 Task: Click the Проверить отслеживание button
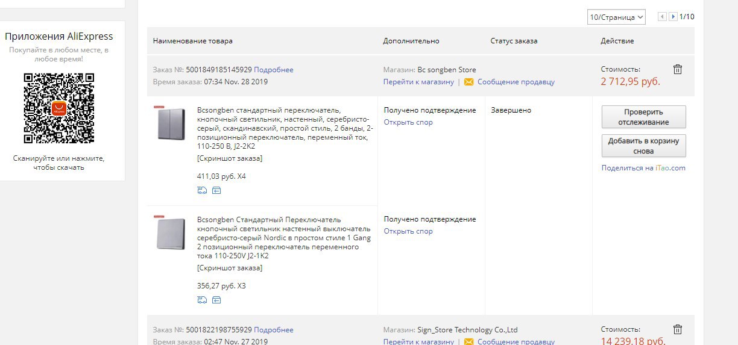643,117
